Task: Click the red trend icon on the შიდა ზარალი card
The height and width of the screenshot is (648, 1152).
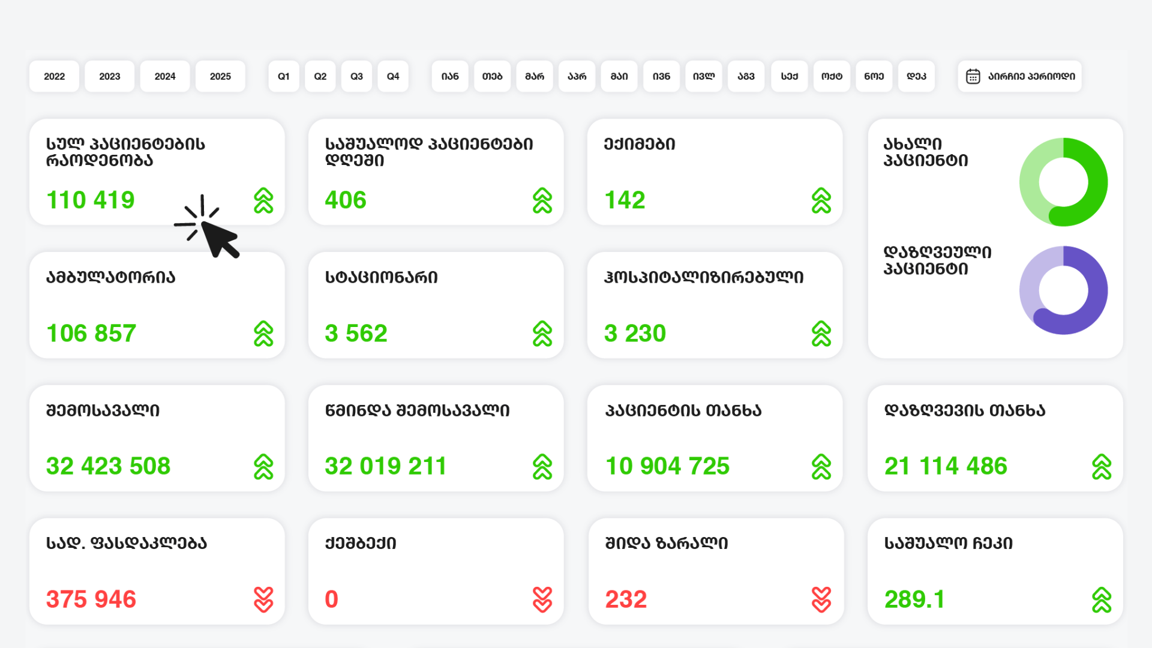Action: (821, 599)
